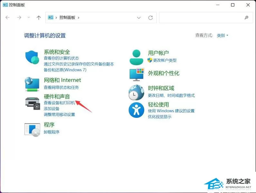Open the 用户帐户 person icon
This screenshot has height=193, width=256.
point(136,57)
